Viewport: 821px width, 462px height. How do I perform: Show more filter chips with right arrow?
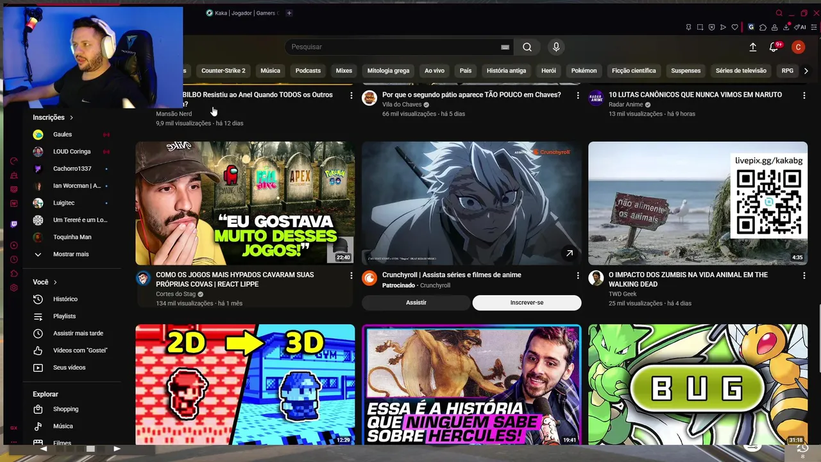(x=806, y=71)
